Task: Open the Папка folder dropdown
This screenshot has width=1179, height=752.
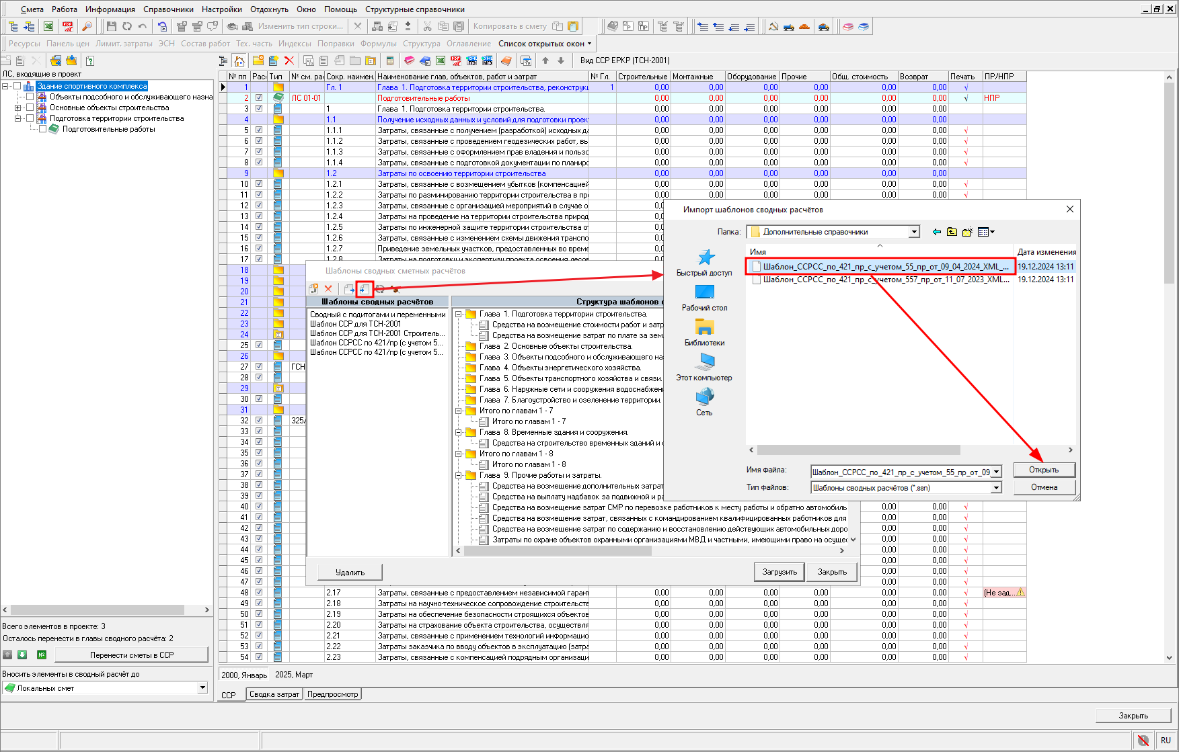Action: pyautogui.click(x=914, y=232)
